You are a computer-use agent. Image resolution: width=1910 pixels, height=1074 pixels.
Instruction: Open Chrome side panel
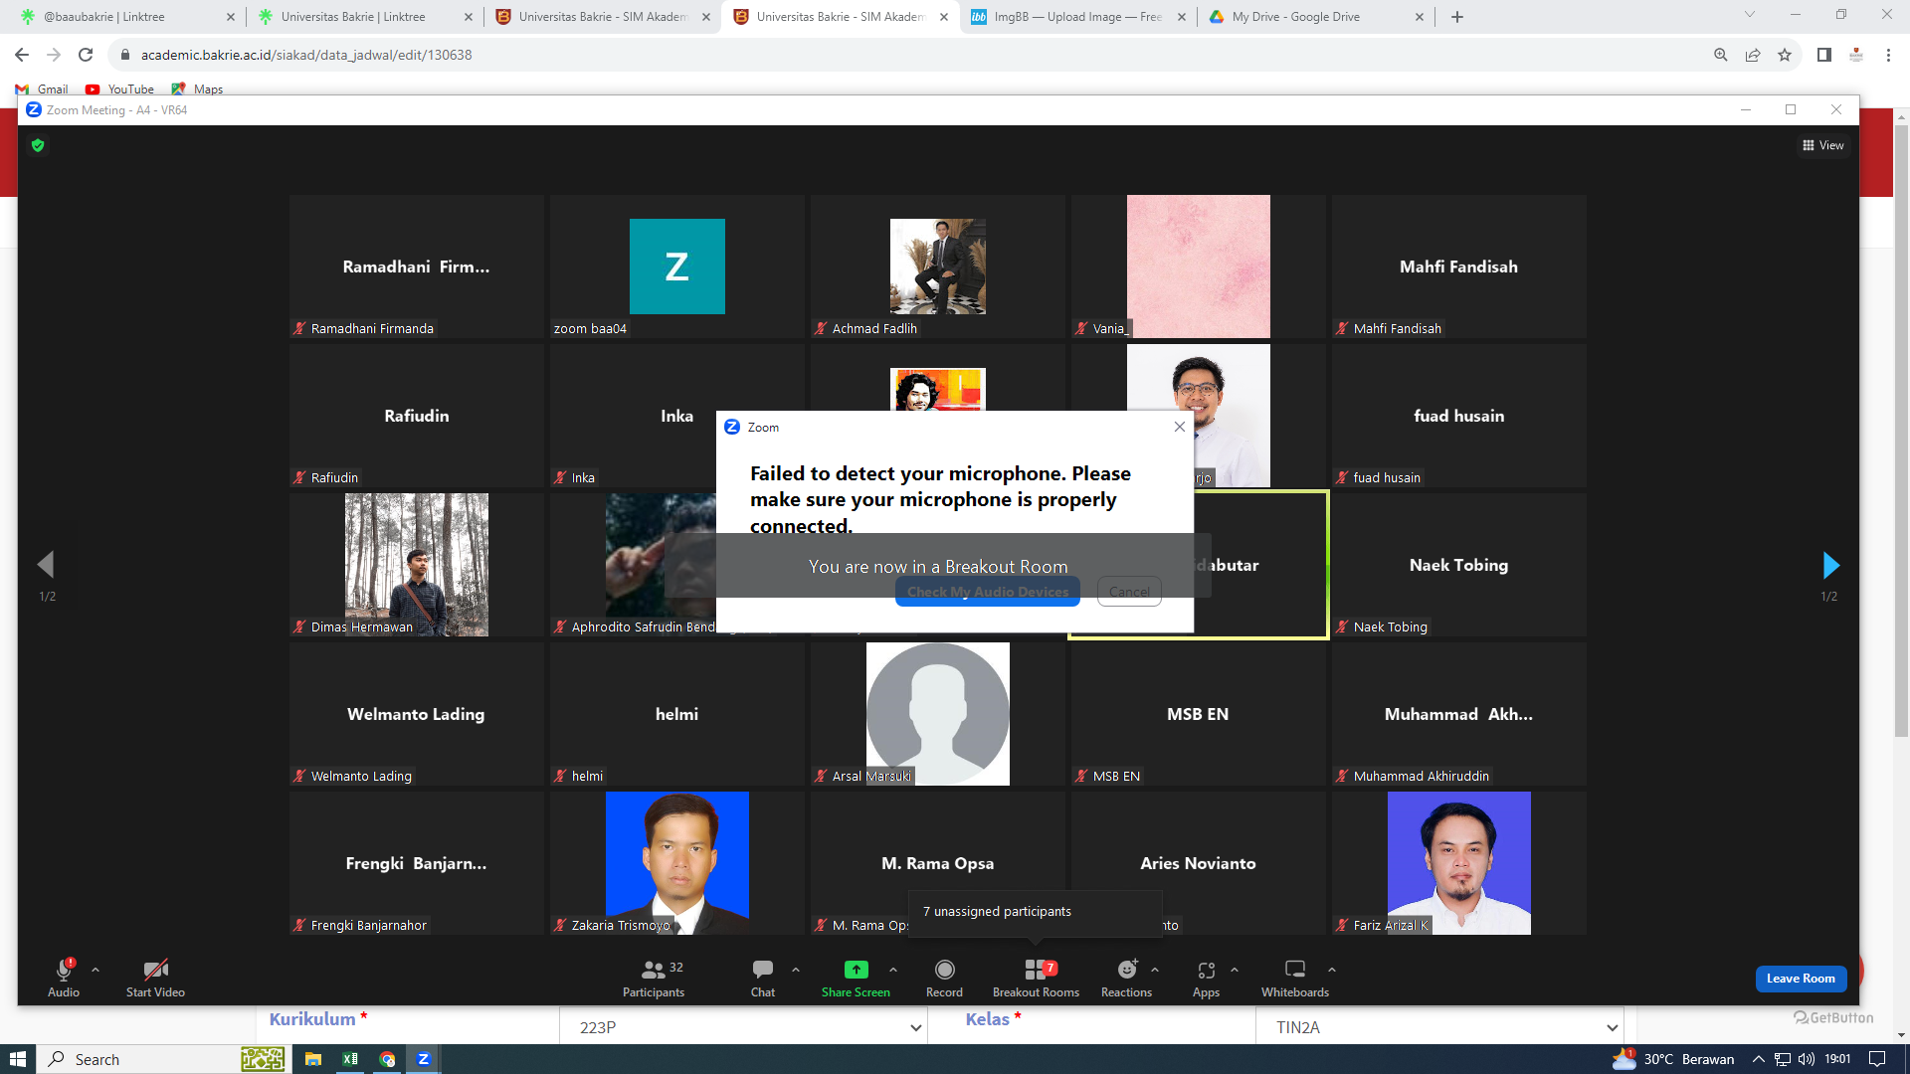(1824, 55)
